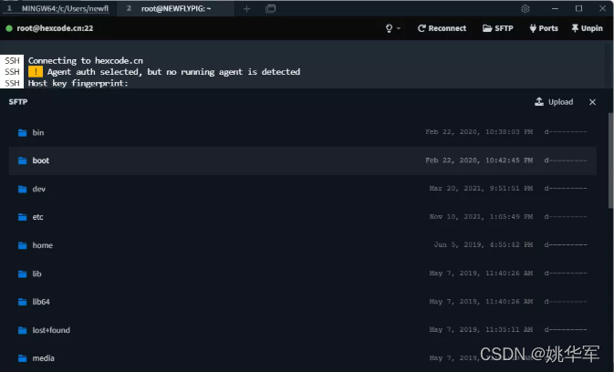Screen dimensions: 614x372
Task: Click the bin folder icon
Action: (x=22, y=133)
